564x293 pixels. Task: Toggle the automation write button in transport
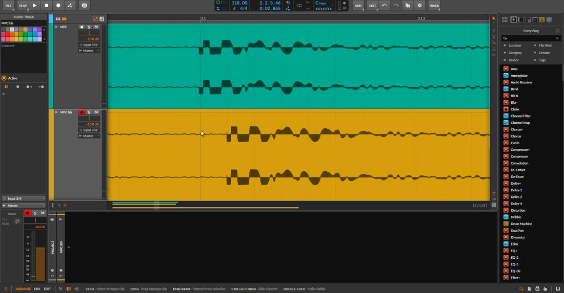[x=70, y=6]
